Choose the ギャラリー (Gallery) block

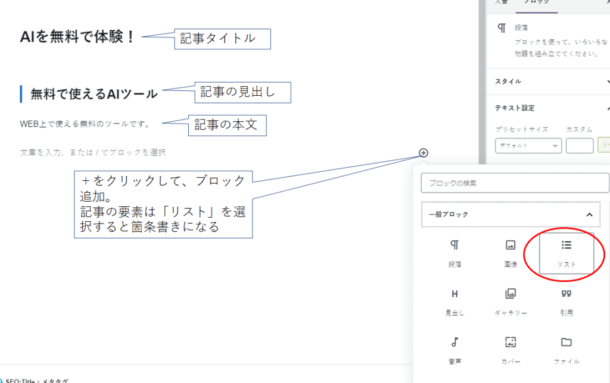(x=510, y=302)
